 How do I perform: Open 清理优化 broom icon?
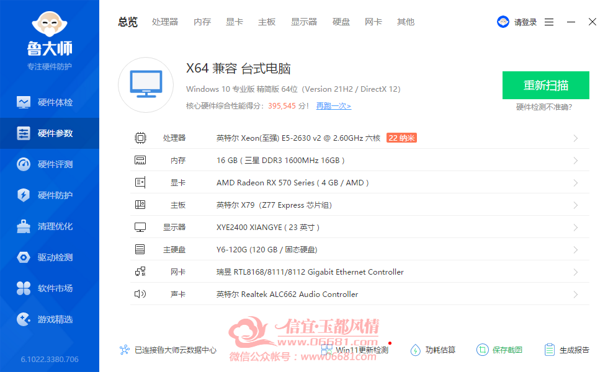[24, 226]
